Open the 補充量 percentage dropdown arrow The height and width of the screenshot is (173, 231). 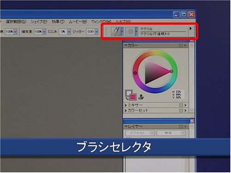point(44,32)
